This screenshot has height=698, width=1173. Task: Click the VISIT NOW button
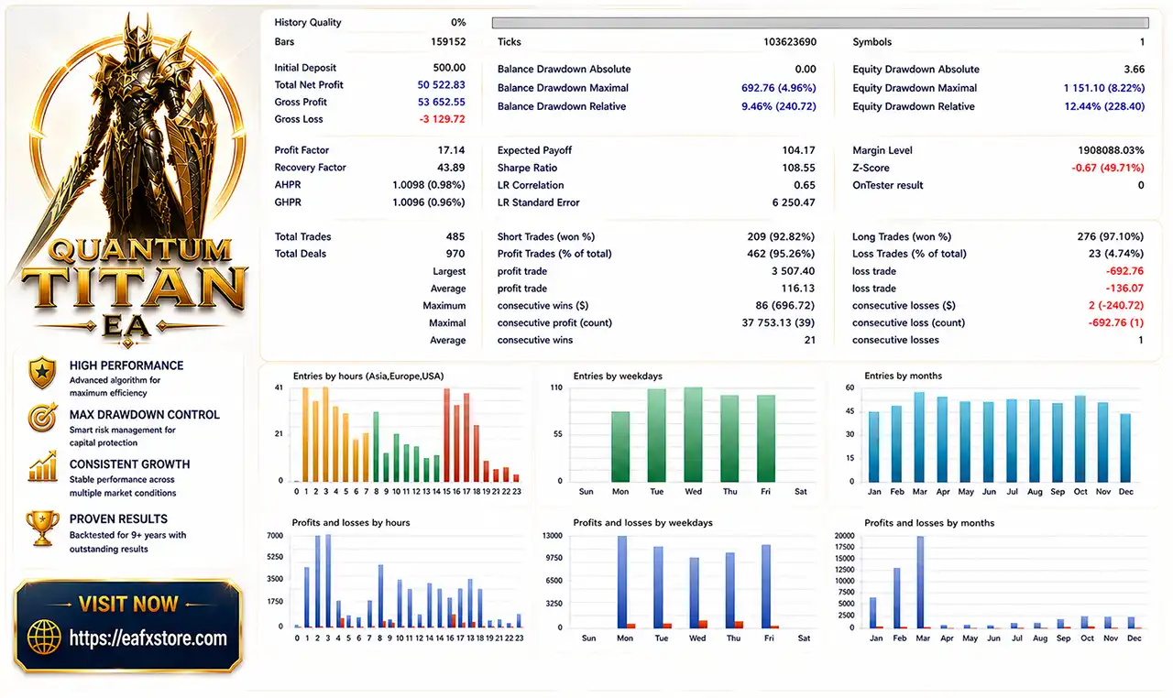coord(128,605)
